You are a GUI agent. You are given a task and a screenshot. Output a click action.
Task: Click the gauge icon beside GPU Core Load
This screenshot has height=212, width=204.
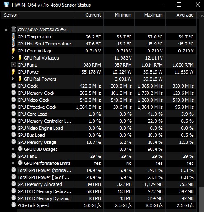coord(14,114)
